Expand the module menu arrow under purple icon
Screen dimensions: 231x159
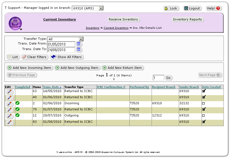point(21,29)
